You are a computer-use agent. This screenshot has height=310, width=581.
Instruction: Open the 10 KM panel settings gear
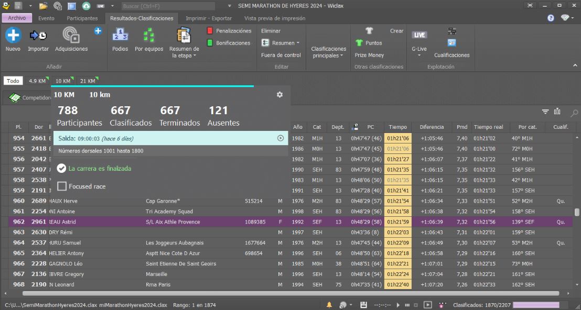pos(279,95)
